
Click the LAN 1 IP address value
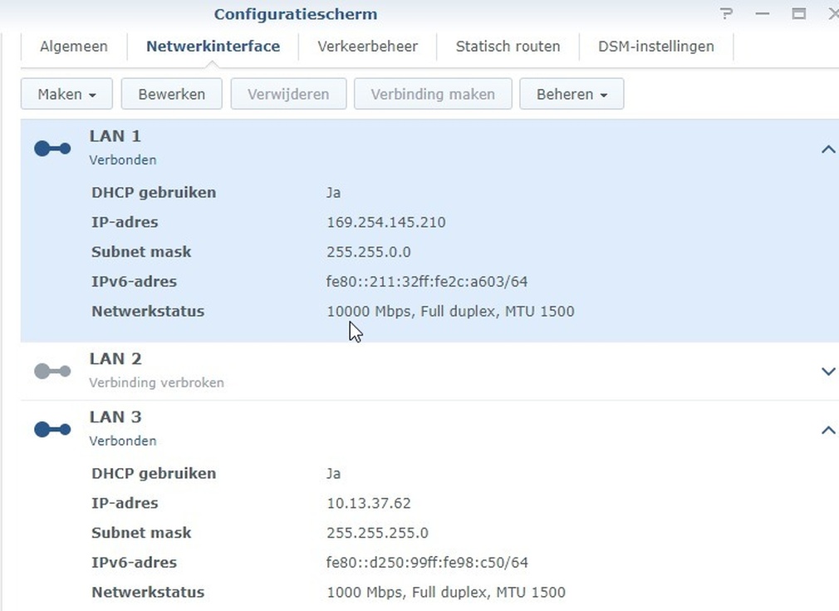click(386, 222)
